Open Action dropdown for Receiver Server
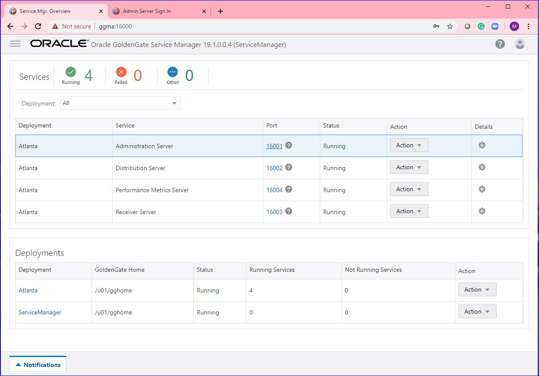 409,211
